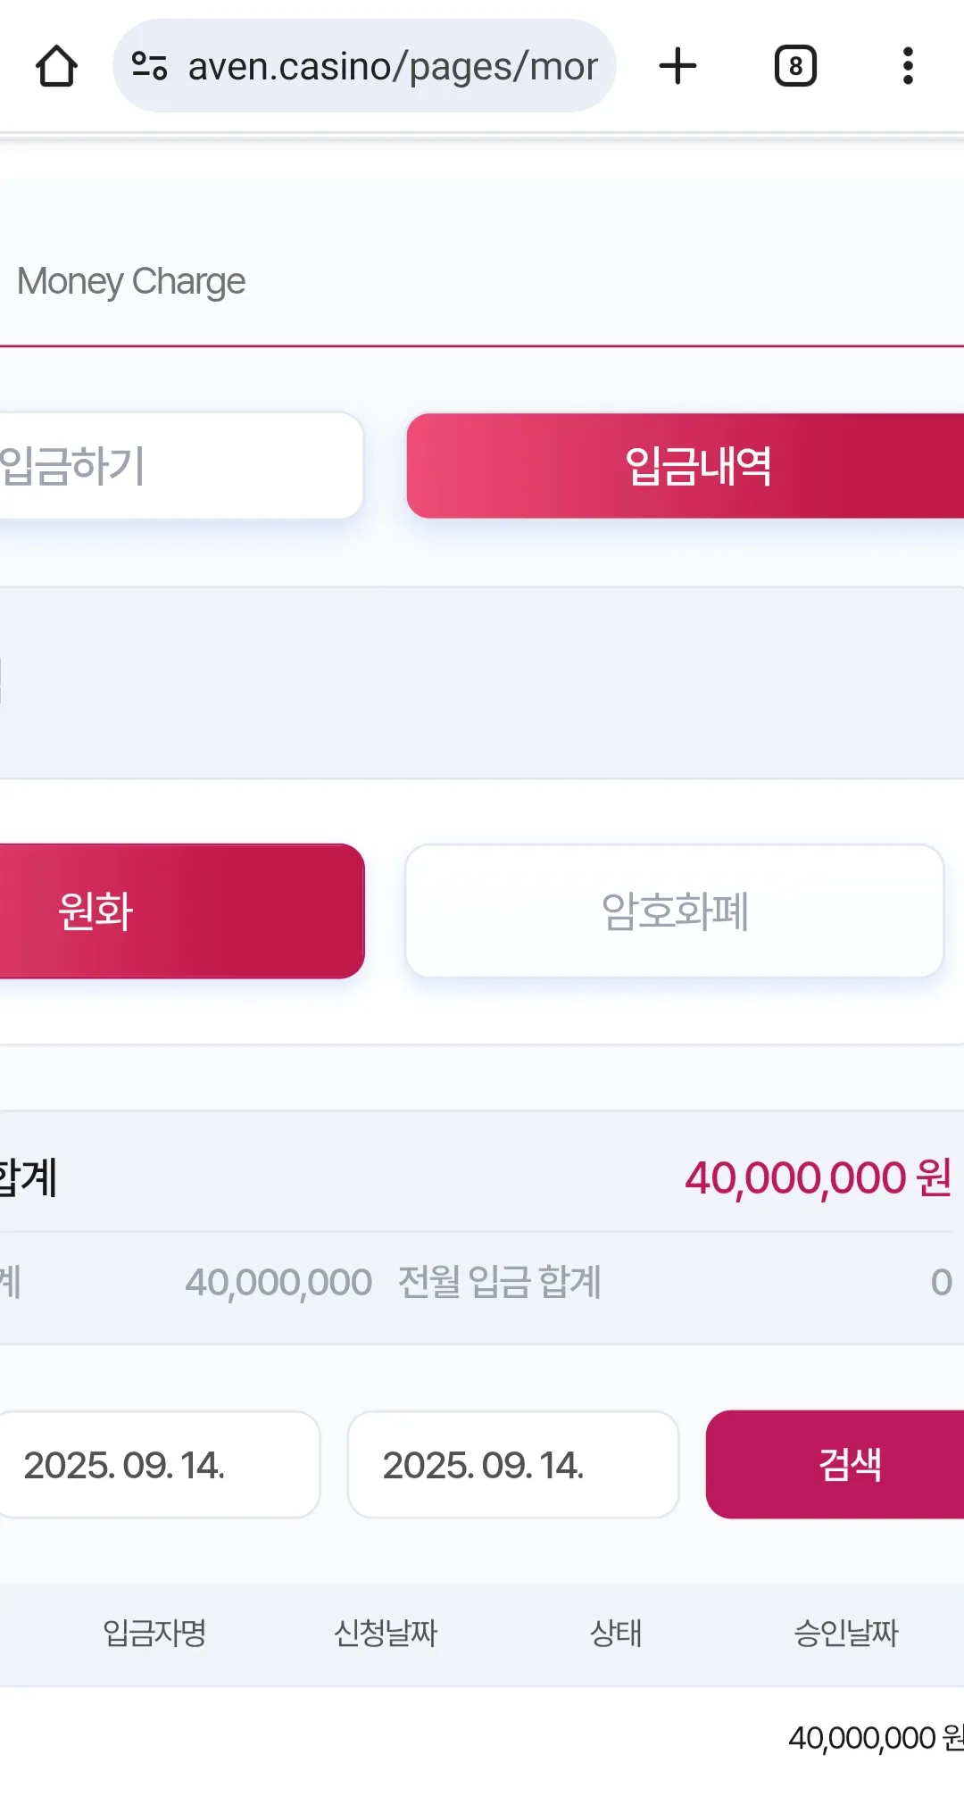Click the 검색 search button
The width and height of the screenshot is (964, 1813).
[x=835, y=1464]
